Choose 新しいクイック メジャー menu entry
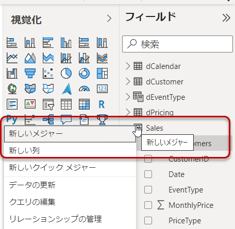The height and width of the screenshot is (229, 235). [x=70, y=168]
